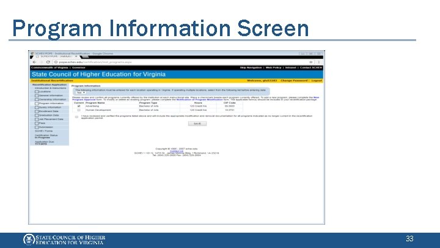440x248 pixels.
Task: Click the Skip Navigation link
Action: (x=251, y=68)
